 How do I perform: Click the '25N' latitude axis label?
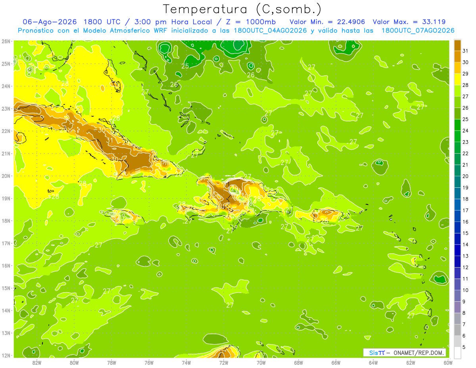(x=6, y=64)
